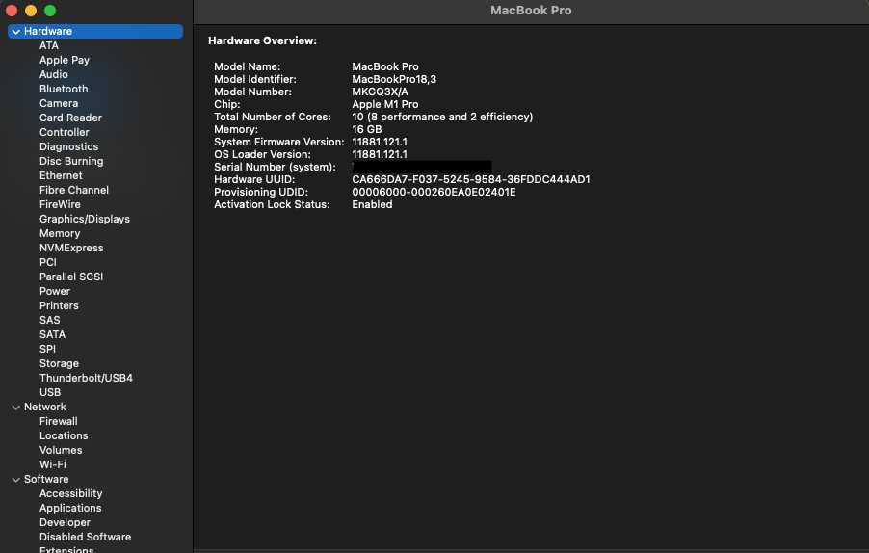Open the SATA entry

pos(53,334)
